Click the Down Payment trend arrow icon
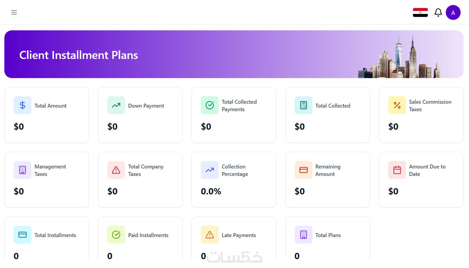The image size is (469, 268). 116,105
